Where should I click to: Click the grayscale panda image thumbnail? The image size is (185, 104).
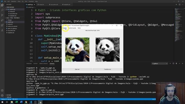pos(108,49)
